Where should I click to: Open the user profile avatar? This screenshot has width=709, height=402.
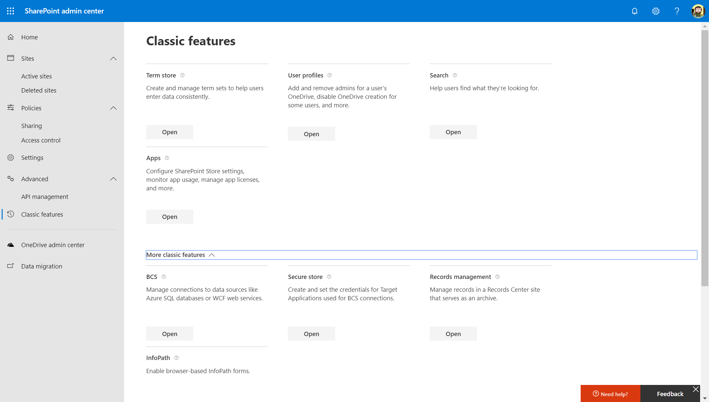point(698,11)
